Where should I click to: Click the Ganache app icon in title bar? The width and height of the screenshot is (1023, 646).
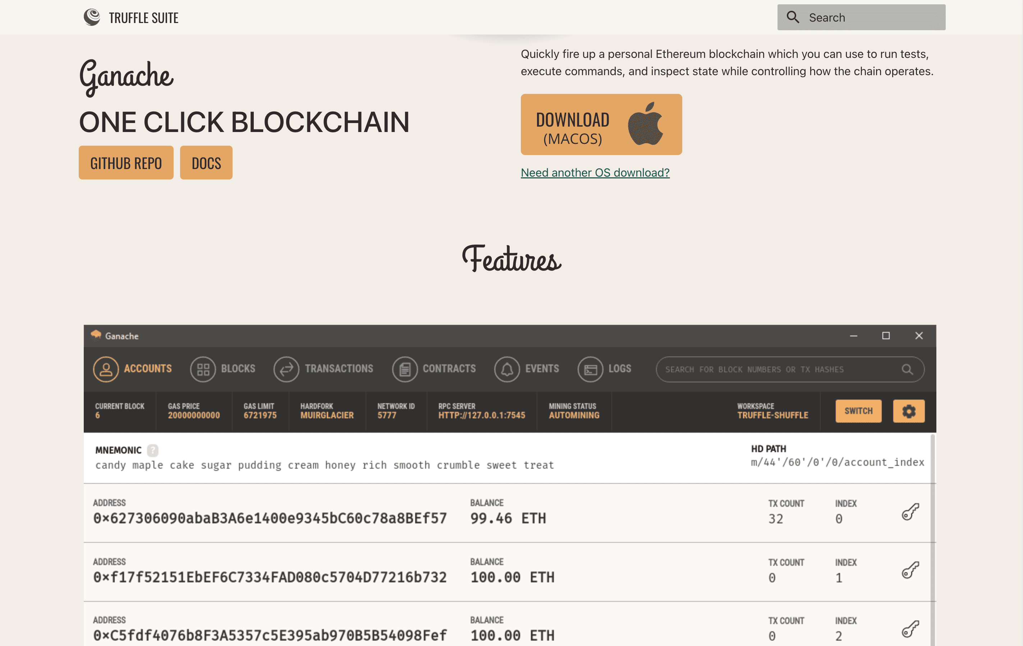tap(96, 335)
